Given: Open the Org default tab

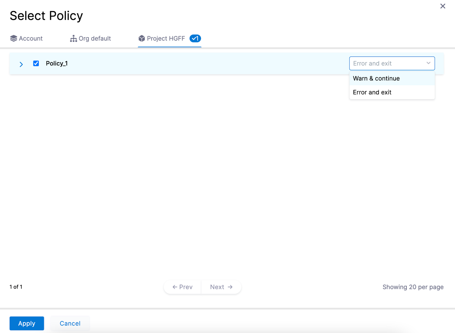Looking at the screenshot, I should click(x=95, y=38).
